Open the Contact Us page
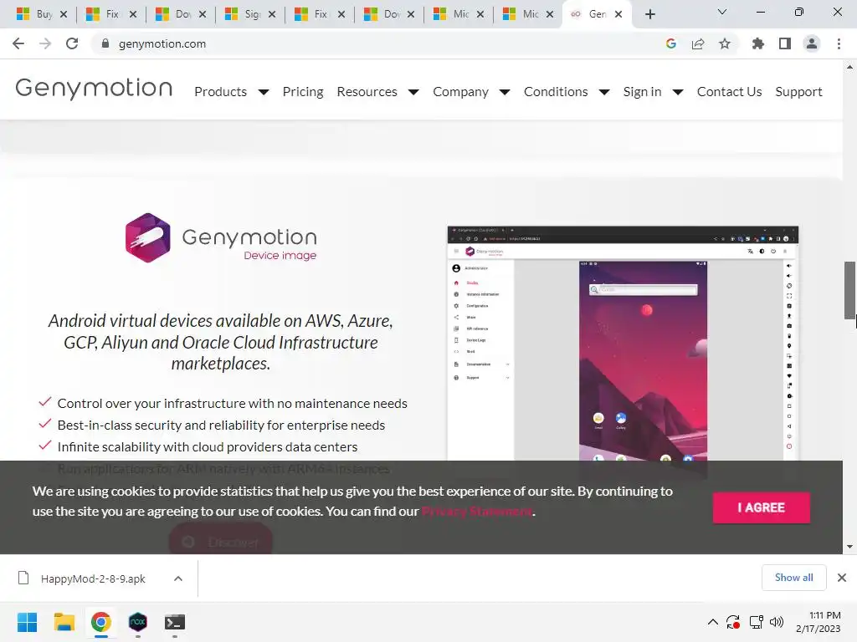The image size is (857, 642). (729, 92)
